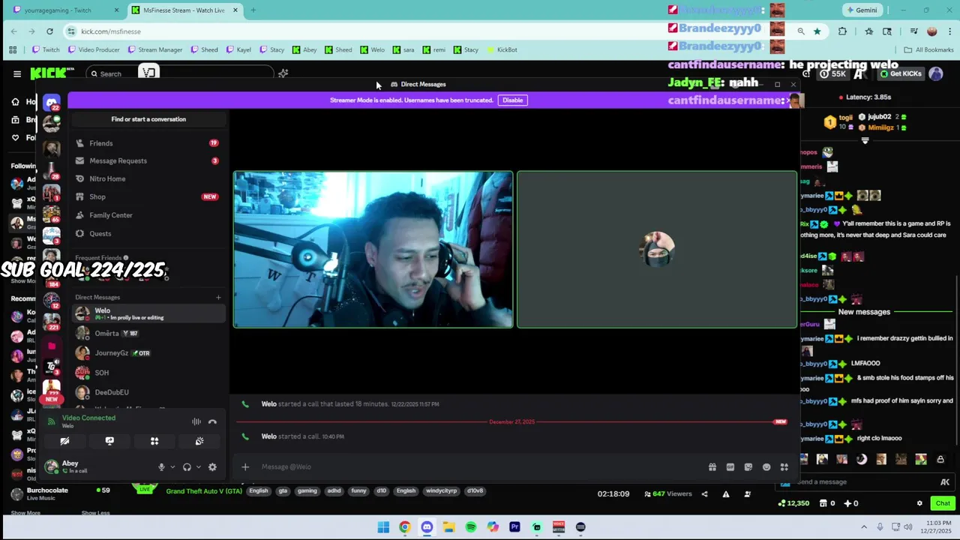Open Quests in Discord sidebar
The image size is (960, 540).
(x=148, y=233)
